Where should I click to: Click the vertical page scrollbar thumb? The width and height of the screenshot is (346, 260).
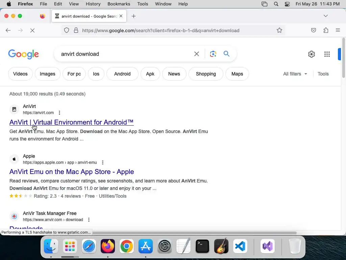(343, 58)
